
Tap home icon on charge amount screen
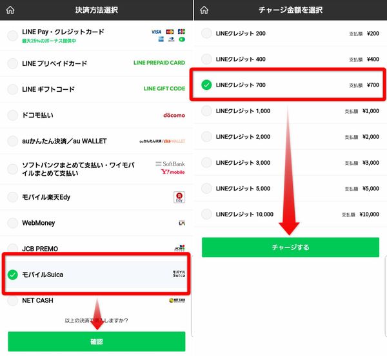(204, 10)
